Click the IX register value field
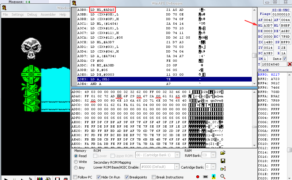The width and height of the screenshot is (292, 180). tap(268, 42)
